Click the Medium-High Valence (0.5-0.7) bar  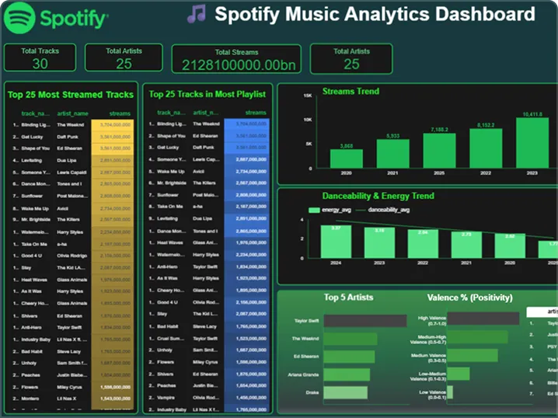point(477,337)
